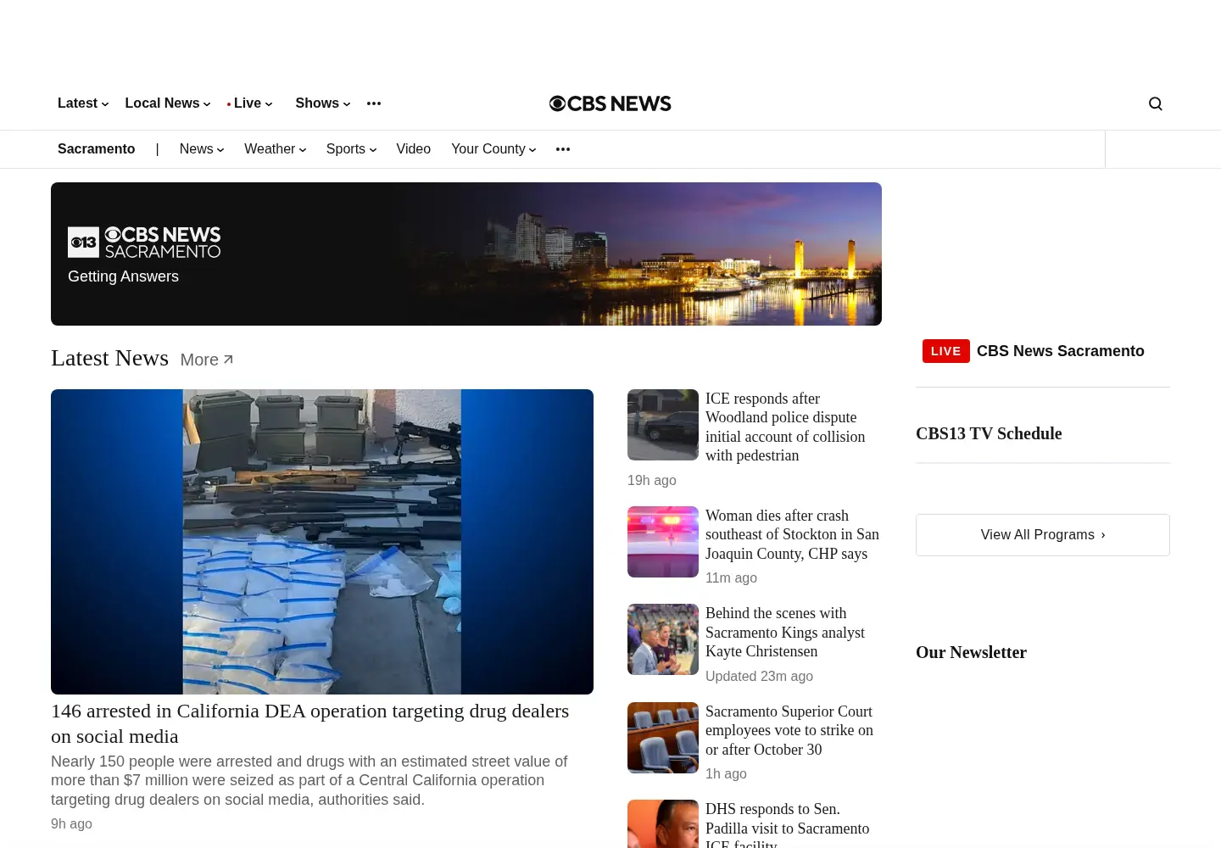Screen dimensions: 1221x848
Task: Open Superior Court employees strike story
Action: tap(789, 730)
